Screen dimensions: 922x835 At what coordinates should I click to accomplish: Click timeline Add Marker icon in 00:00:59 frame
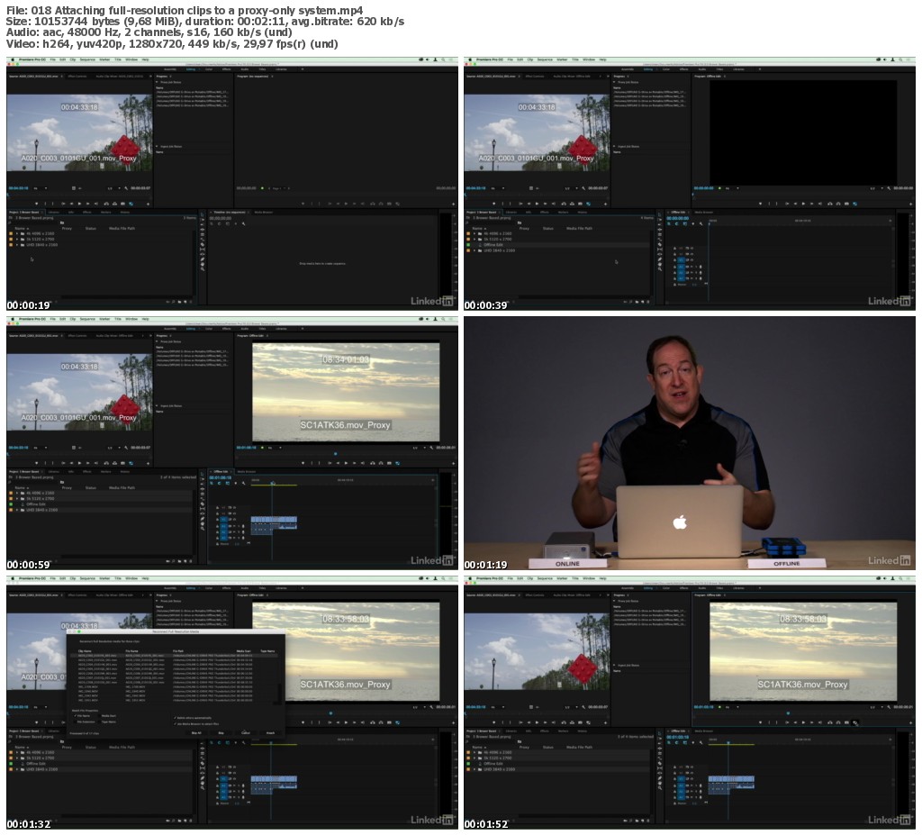[x=235, y=483]
